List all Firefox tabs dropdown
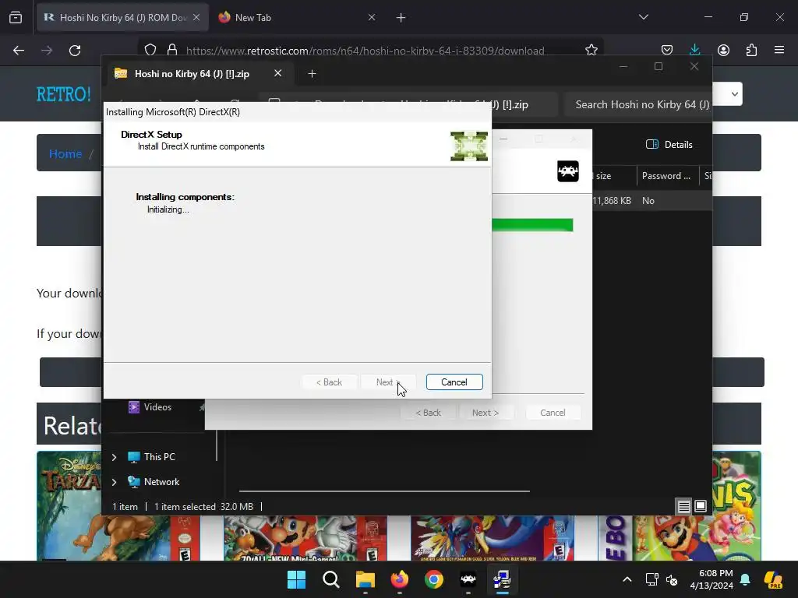This screenshot has height=598, width=798. (643, 17)
